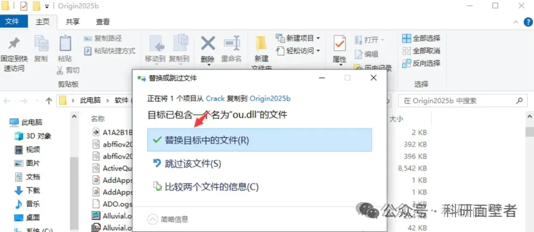
Task: Click the Origin2025b destination link
Action: (x=270, y=99)
